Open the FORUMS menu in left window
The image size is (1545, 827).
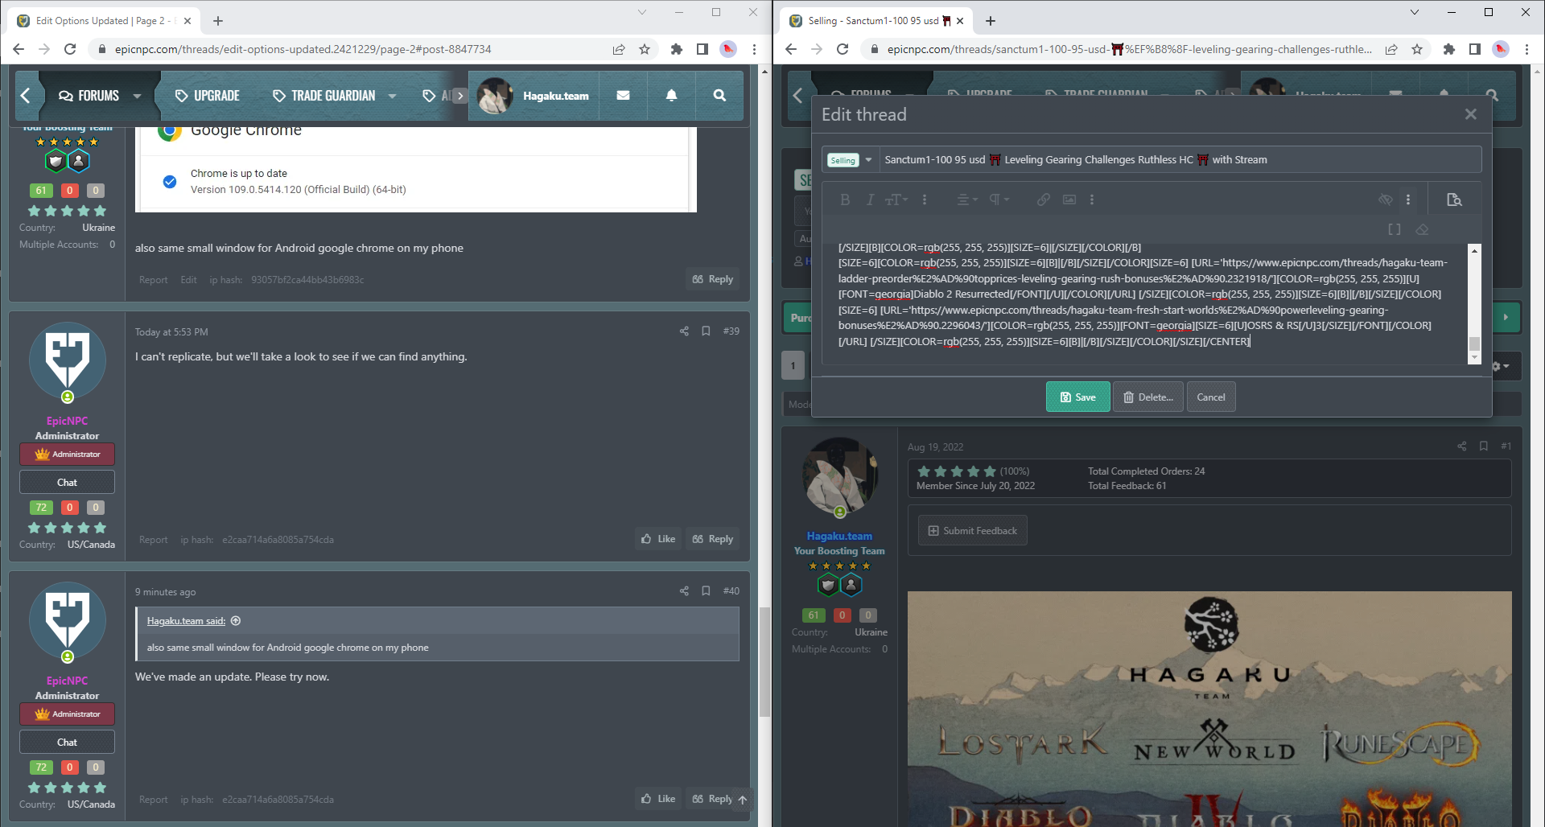(x=89, y=96)
